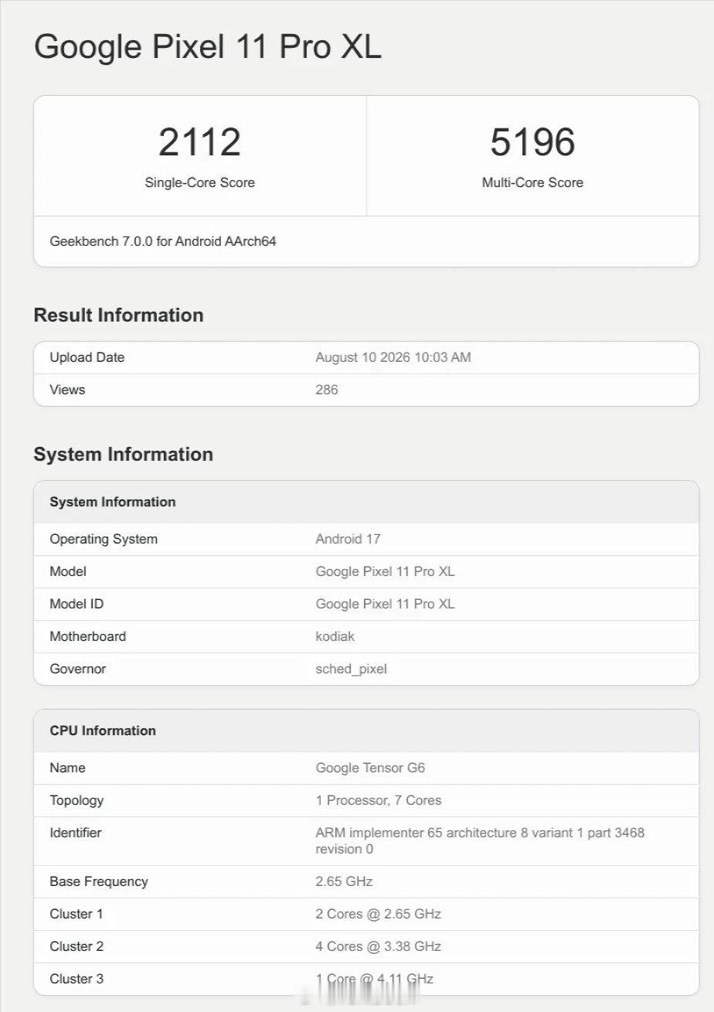Select the 1 Processor, 7 Cores value

379,800
